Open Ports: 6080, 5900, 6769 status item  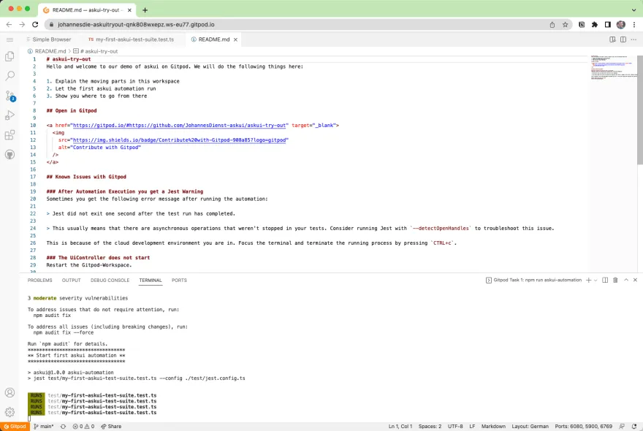(x=583, y=427)
